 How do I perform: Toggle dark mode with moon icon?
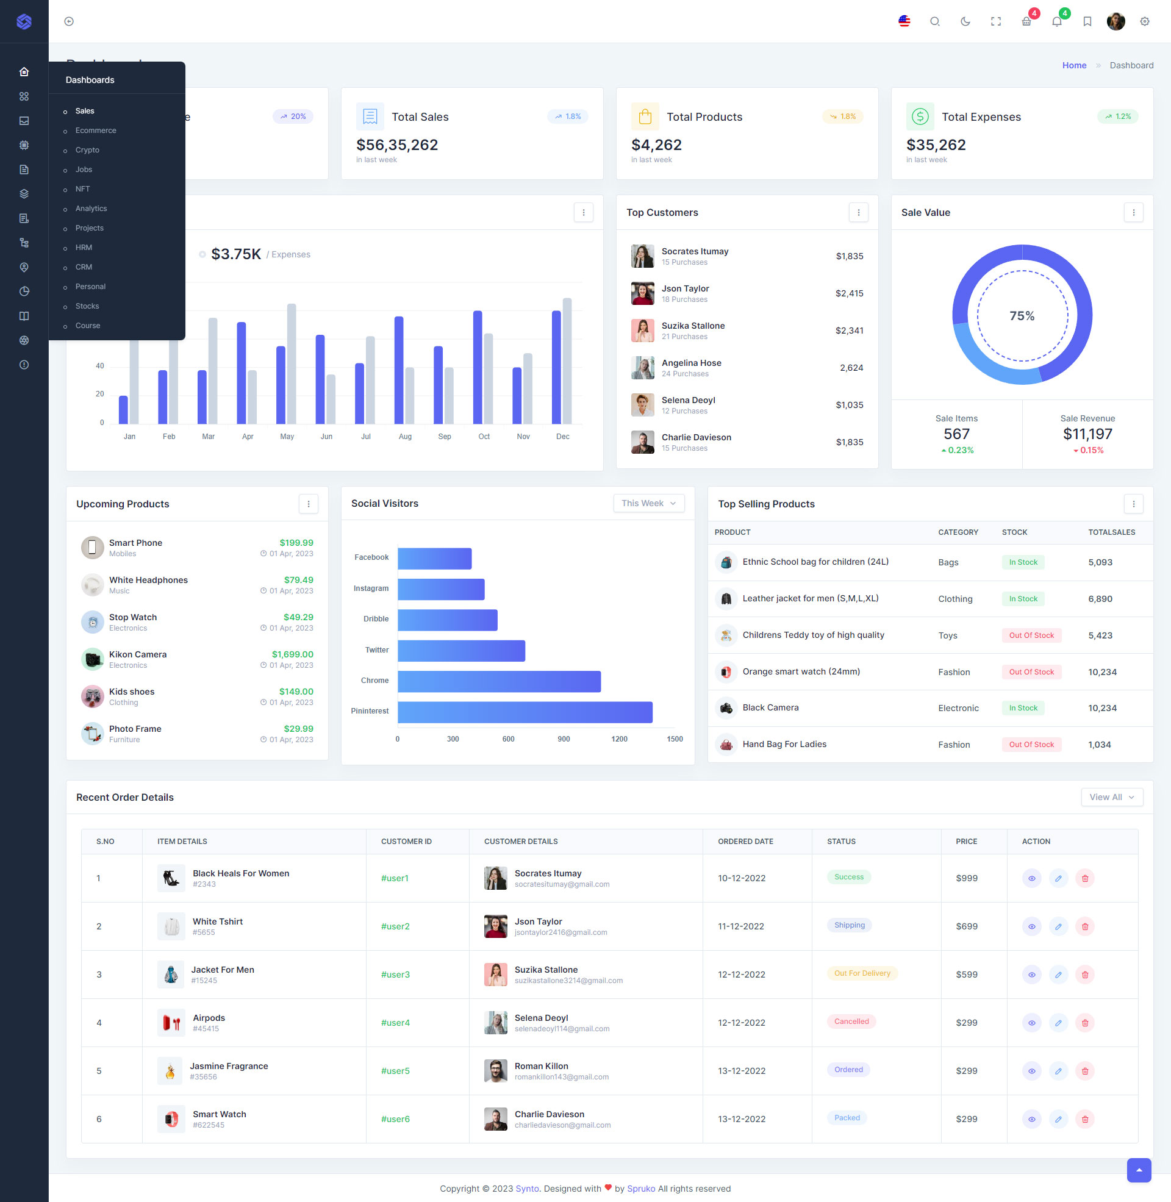pyautogui.click(x=965, y=21)
